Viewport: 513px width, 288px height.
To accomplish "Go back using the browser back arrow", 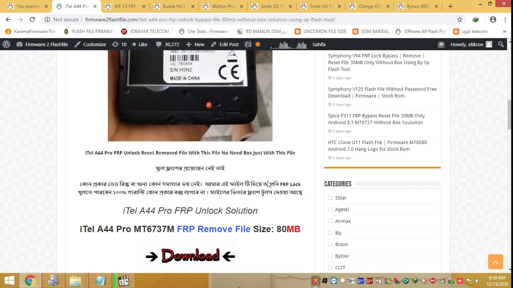I will click(x=8, y=19).
